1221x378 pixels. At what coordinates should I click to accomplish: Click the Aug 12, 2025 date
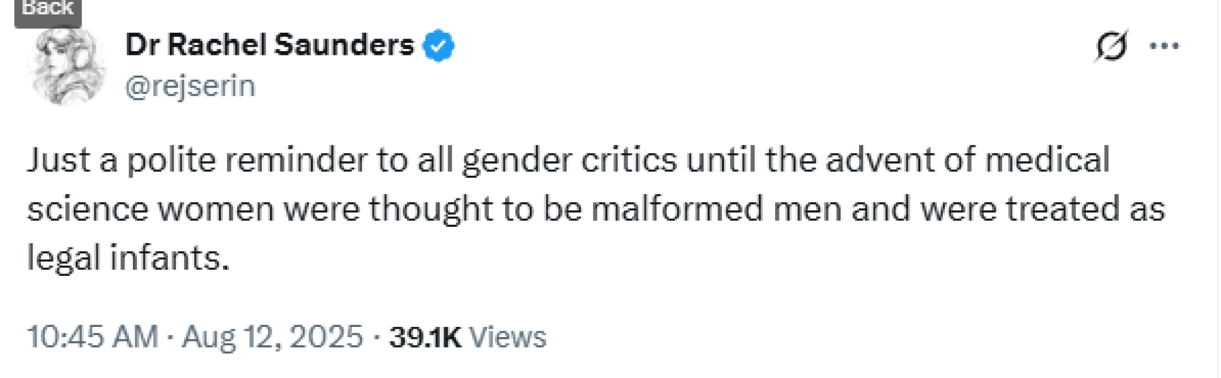tap(272, 336)
